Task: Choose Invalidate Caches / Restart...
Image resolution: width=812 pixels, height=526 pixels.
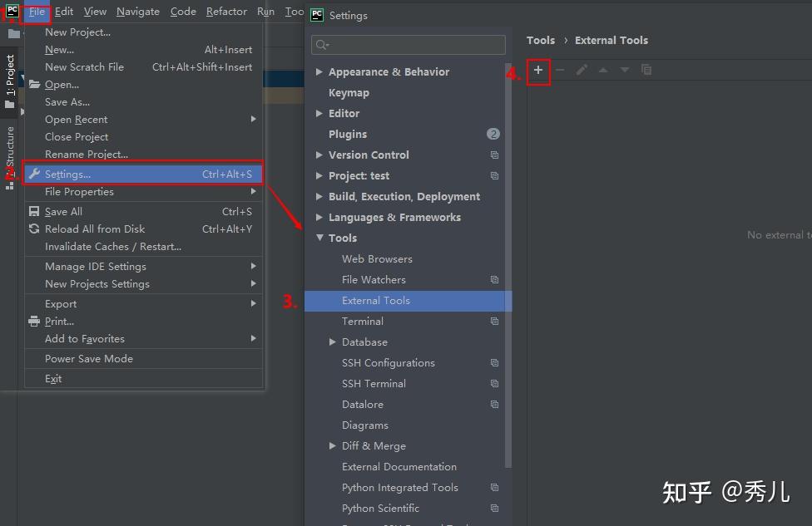Action: (x=113, y=247)
